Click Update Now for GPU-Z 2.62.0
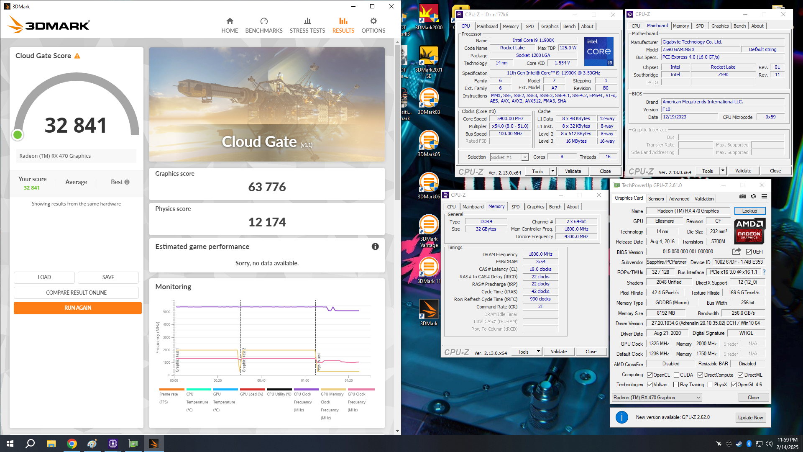Screen dimensions: 803x452 point(750,418)
